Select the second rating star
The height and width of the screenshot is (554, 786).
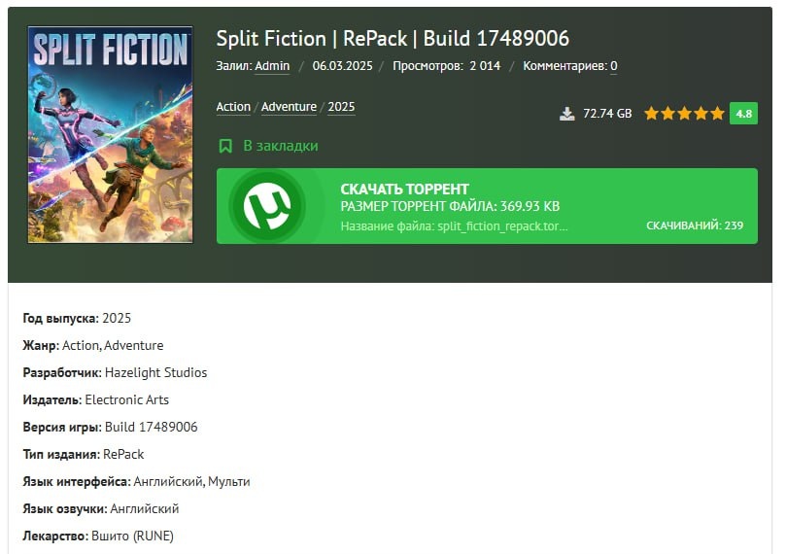(x=668, y=114)
